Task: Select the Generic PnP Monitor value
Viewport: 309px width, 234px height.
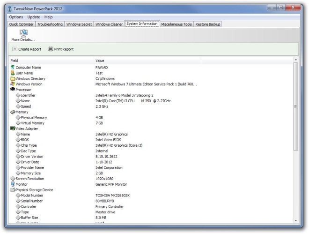Action: [x=111, y=184]
